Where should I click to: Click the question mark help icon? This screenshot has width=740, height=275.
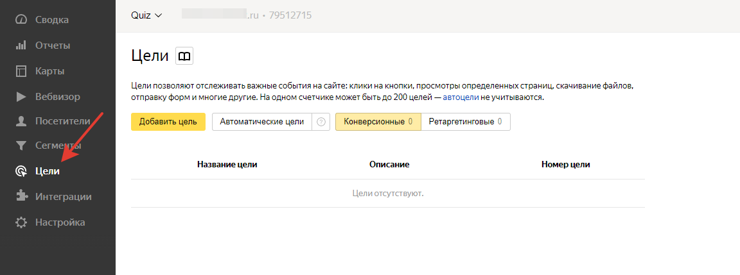point(321,122)
